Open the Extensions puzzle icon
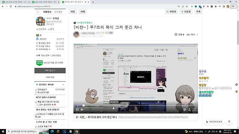 click(x=216, y=6)
